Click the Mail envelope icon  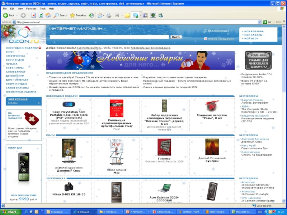100,15
